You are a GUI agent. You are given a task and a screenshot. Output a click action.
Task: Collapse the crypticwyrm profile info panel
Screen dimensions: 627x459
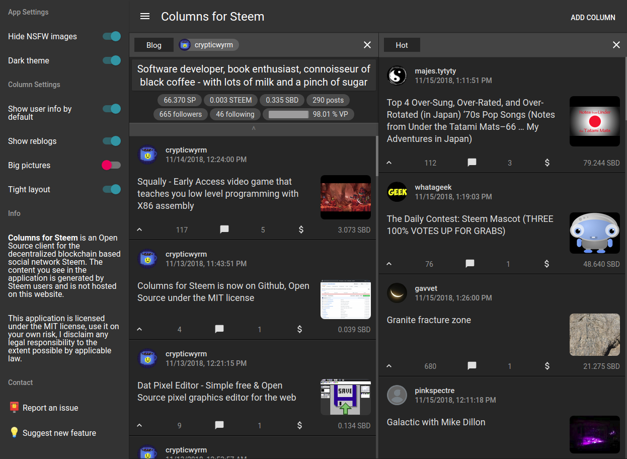[x=254, y=129]
